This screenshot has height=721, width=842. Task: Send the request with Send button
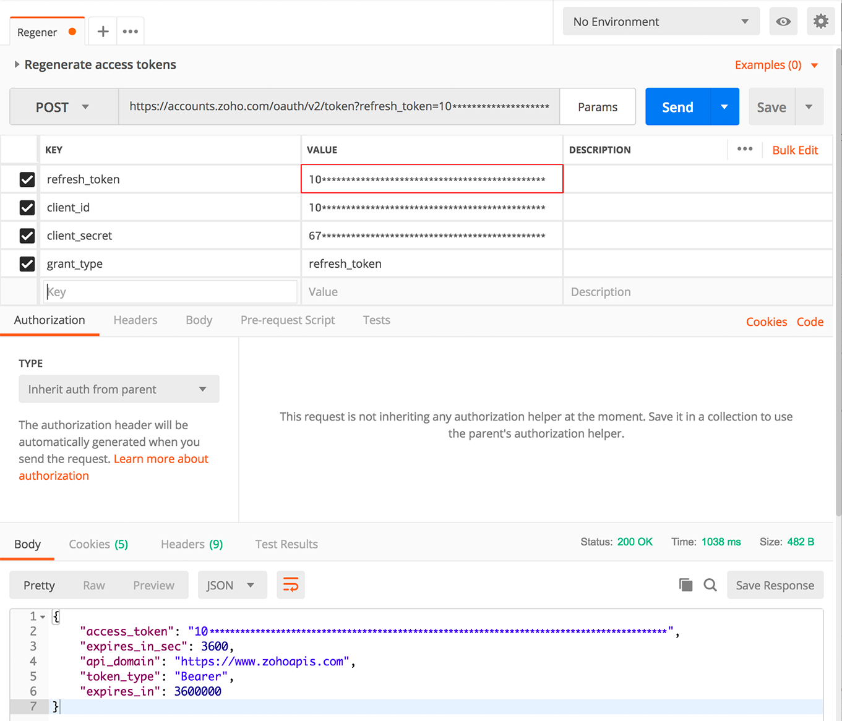pyautogui.click(x=678, y=107)
